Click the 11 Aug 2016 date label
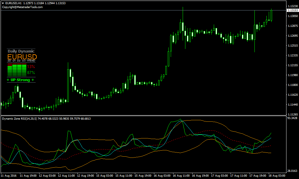 (9, 176)
